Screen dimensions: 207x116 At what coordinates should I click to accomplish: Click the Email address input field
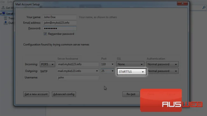[x=60, y=23]
